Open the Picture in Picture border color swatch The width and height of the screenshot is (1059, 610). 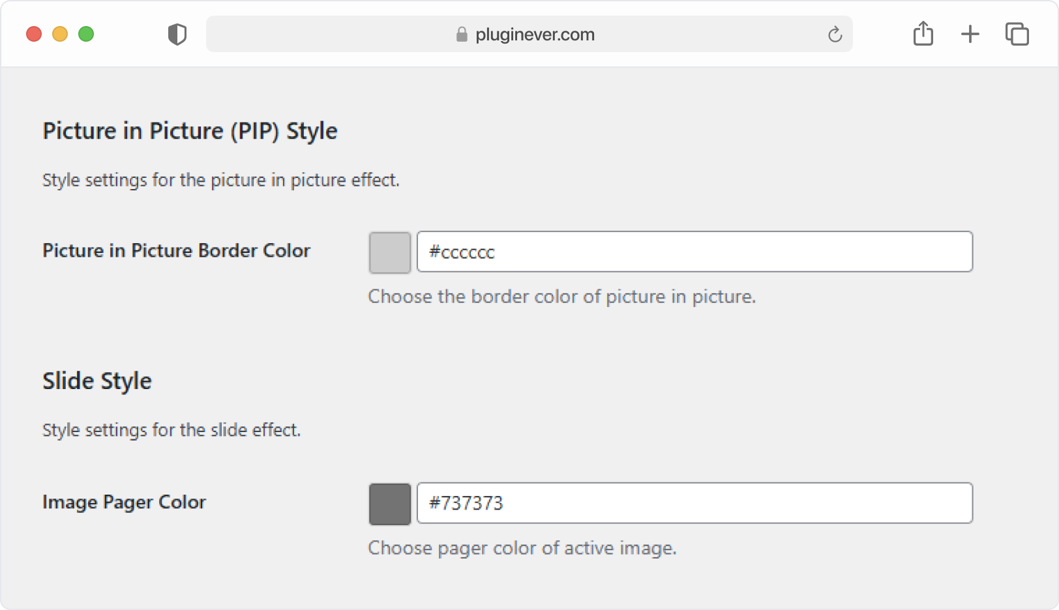coord(390,252)
